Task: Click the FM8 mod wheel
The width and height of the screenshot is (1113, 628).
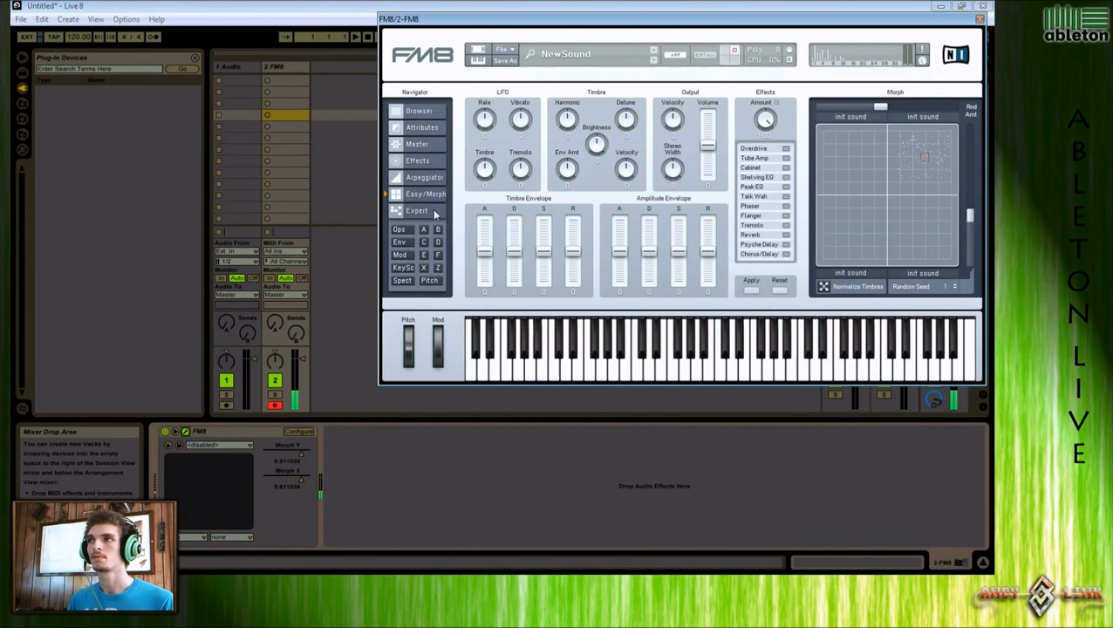Action: [437, 347]
